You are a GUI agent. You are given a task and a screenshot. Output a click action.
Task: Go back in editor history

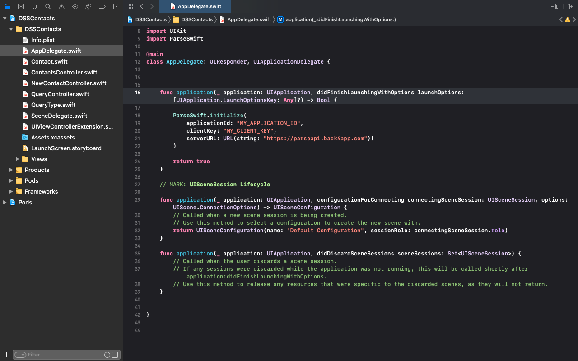(142, 6)
